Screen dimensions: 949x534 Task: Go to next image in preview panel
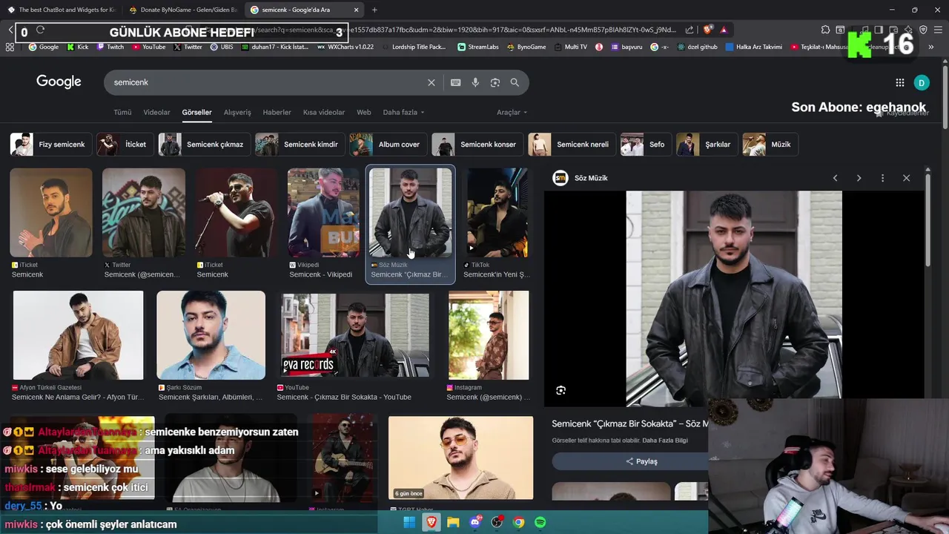tap(859, 178)
